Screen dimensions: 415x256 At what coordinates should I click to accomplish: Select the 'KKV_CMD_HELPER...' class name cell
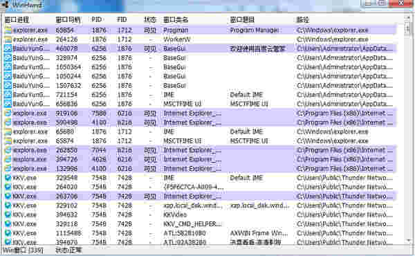(x=192, y=224)
